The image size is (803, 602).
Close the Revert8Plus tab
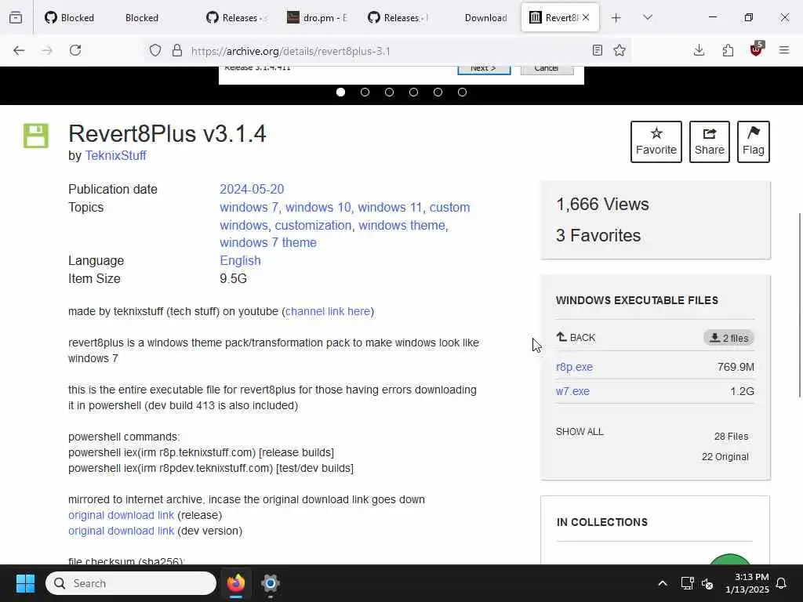click(586, 17)
